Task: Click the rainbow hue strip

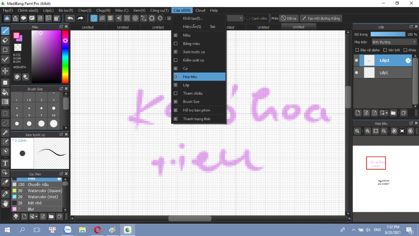Action: click(65, 57)
